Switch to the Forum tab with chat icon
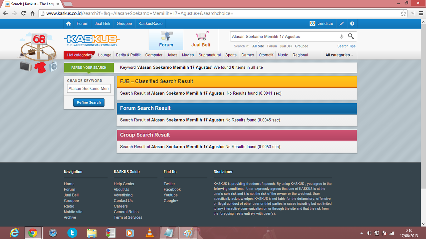The height and width of the screenshot is (239, 426). click(166, 40)
